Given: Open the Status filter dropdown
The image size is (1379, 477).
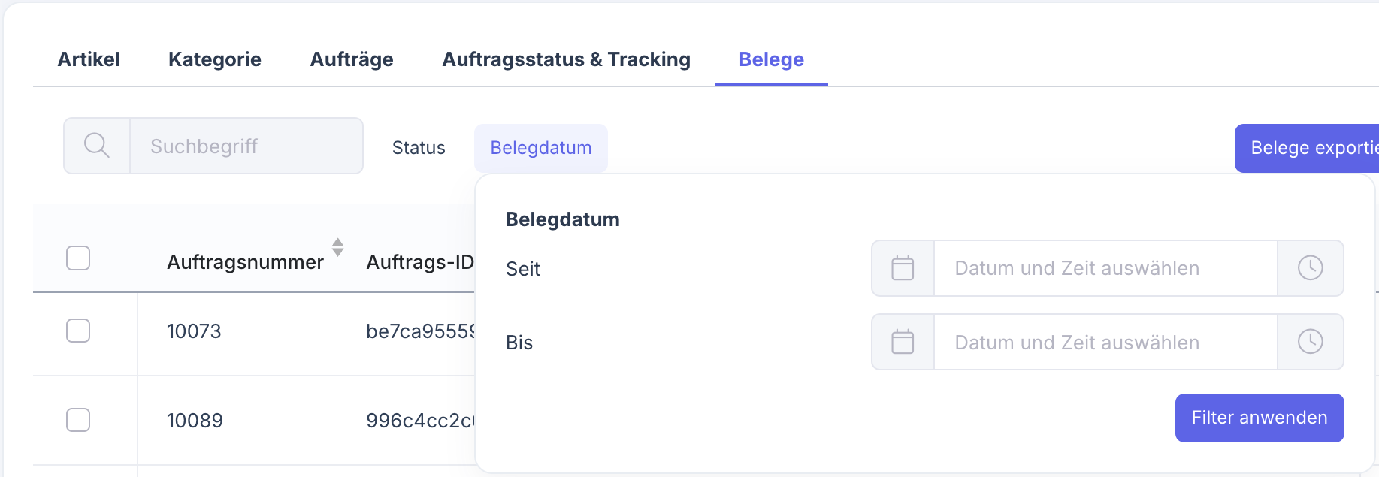Looking at the screenshot, I should point(419,148).
